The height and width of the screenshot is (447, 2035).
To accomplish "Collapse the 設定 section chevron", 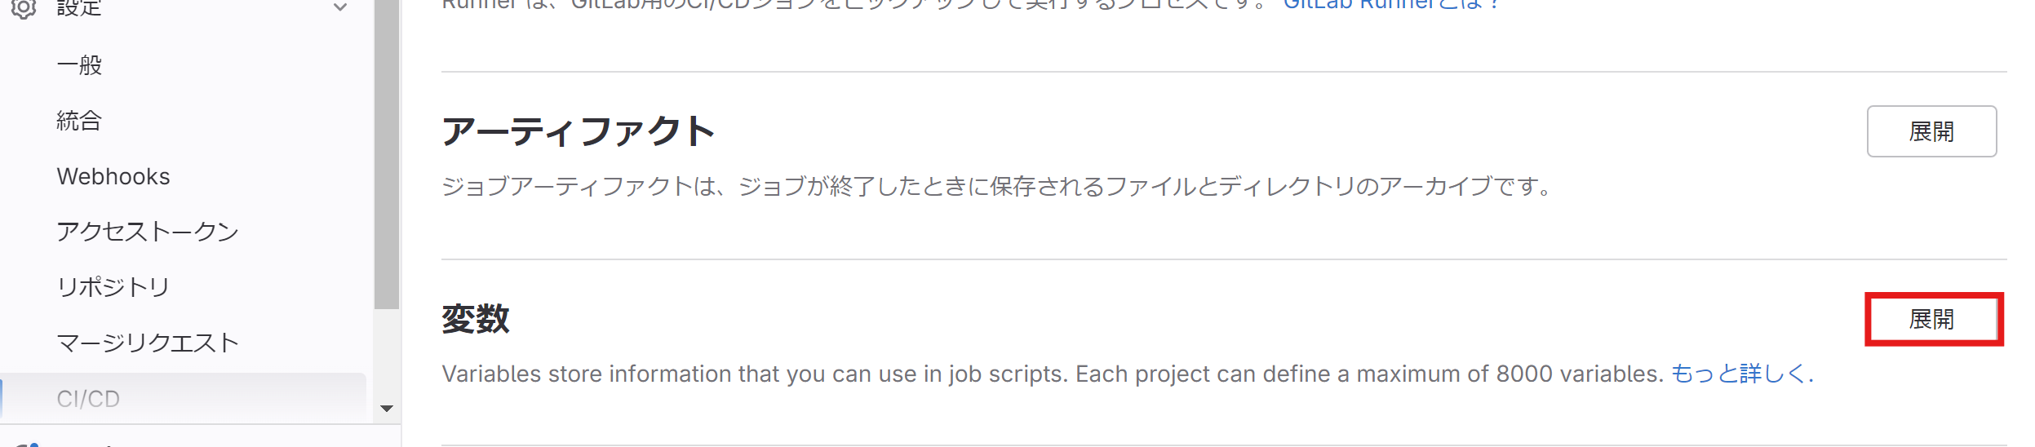I will pos(340,7).
